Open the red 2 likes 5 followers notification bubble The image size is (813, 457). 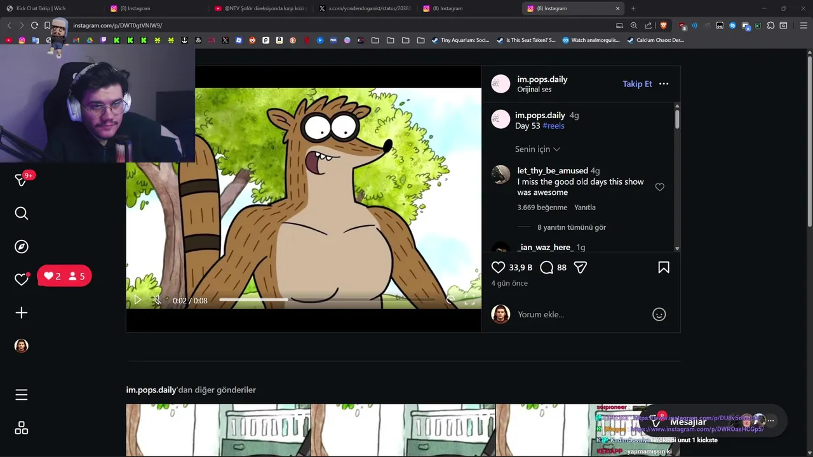click(x=64, y=276)
